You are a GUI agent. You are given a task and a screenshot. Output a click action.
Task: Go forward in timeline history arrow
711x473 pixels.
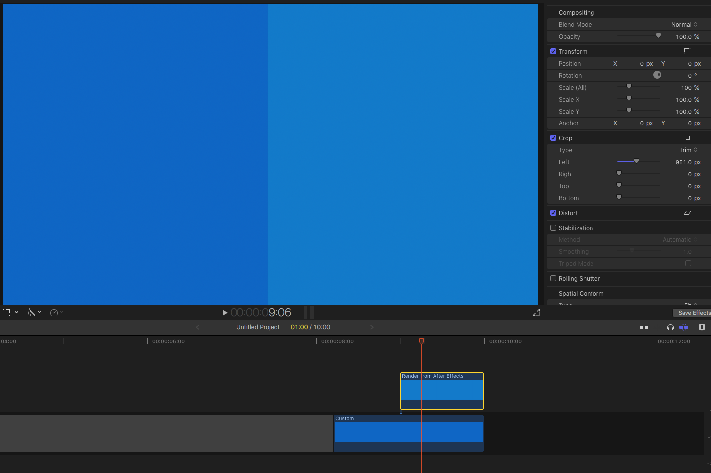(372, 327)
